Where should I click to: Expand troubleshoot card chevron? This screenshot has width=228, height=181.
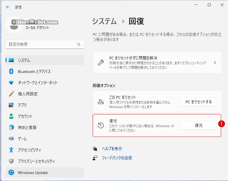coord(215,63)
